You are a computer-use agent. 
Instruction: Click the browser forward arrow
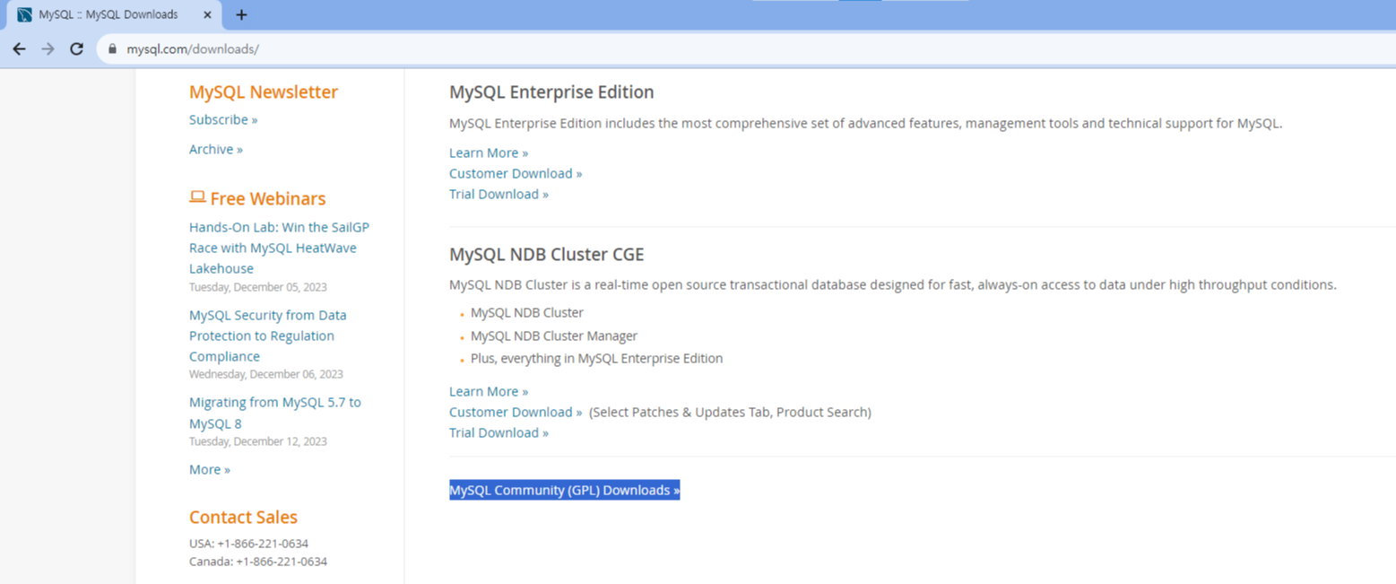click(48, 49)
